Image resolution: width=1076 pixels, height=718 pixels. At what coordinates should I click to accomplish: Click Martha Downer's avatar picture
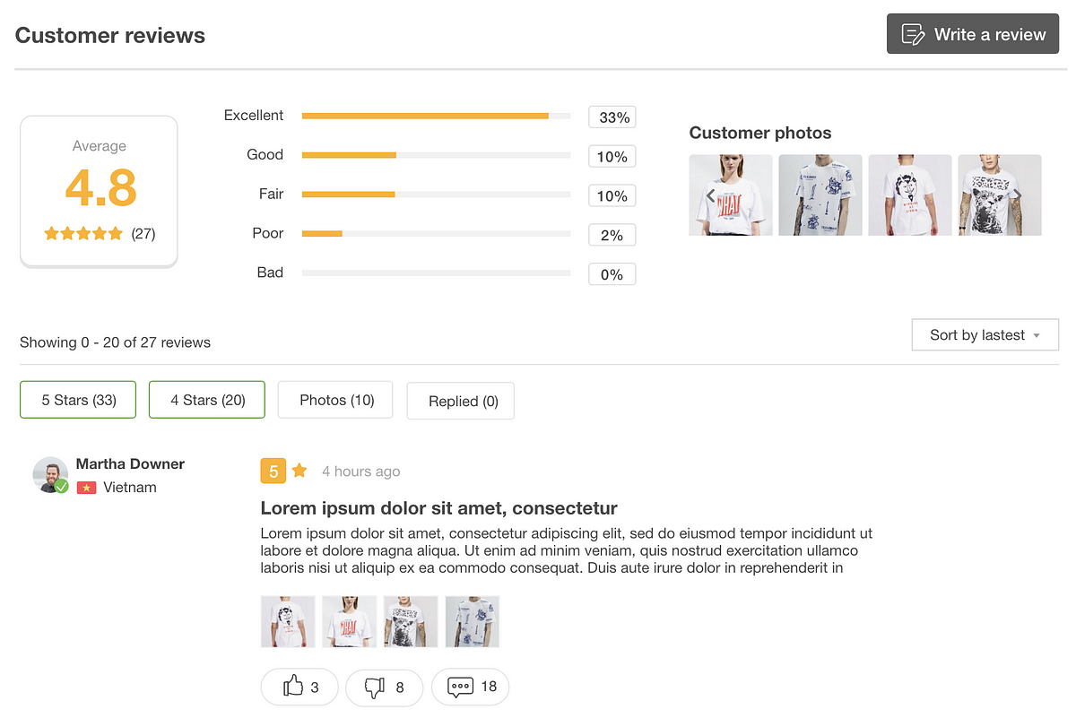pyautogui.click(x=50, y=475)
